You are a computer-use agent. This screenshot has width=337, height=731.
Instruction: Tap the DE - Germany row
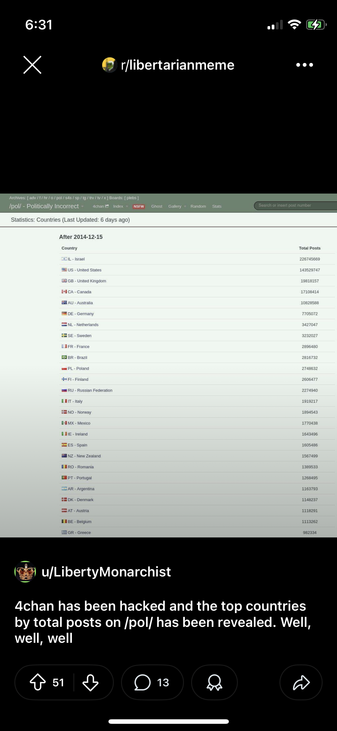(197, 314)
